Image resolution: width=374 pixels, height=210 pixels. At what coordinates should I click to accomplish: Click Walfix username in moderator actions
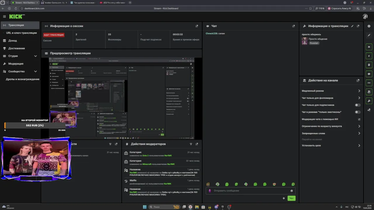pos(133,181)
